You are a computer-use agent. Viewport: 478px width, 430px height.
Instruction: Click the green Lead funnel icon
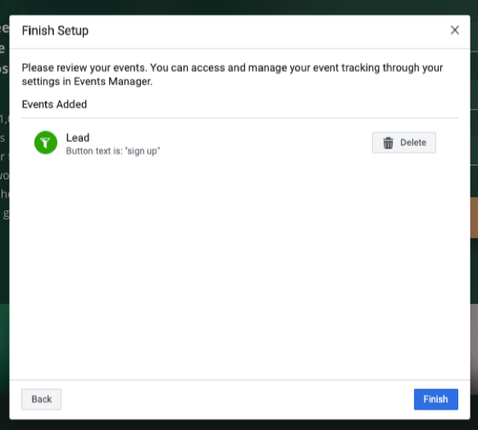point(46,143)
